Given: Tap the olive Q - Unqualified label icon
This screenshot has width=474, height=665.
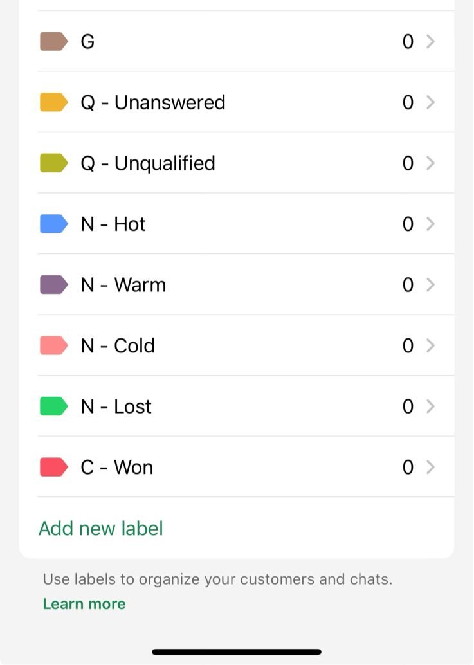Looking at the screenshot, I should click(x=54, y=163).
